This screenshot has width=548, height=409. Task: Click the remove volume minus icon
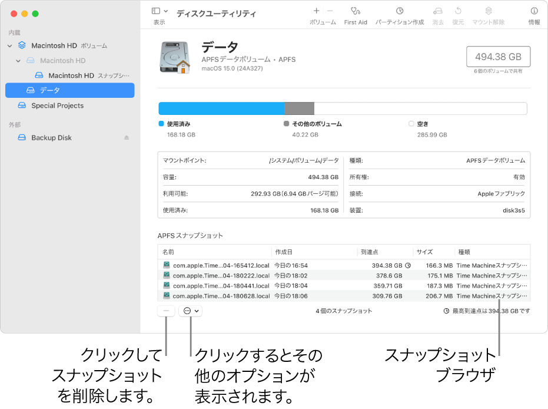330,11
